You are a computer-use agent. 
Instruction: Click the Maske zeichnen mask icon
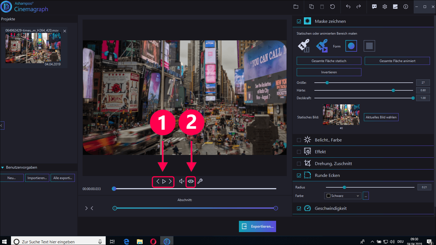(x=307, y=21)
